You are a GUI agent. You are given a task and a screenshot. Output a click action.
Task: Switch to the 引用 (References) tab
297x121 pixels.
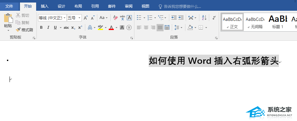(95, 6)
